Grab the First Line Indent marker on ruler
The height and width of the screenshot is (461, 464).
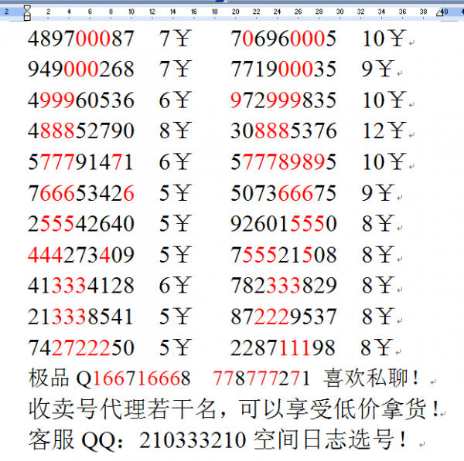[x=27, y=8]
